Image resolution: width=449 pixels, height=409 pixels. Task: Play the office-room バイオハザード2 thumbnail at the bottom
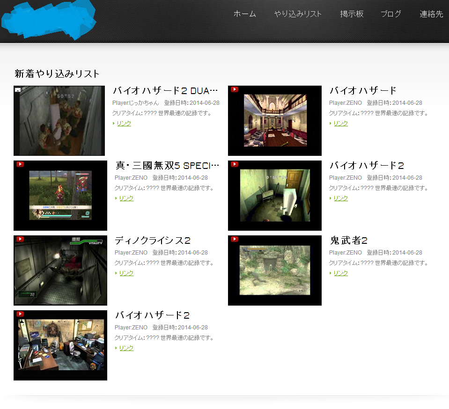click(60, 345)
